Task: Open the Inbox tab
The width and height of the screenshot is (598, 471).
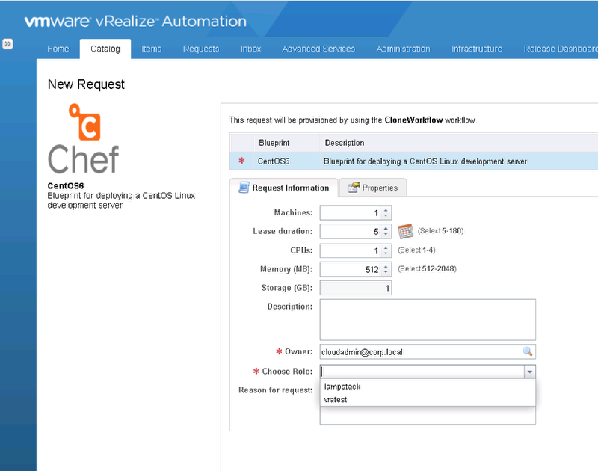Action: coord(250,49)
